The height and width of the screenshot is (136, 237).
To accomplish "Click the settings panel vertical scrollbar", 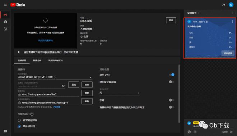I will (x=179, y=94).
